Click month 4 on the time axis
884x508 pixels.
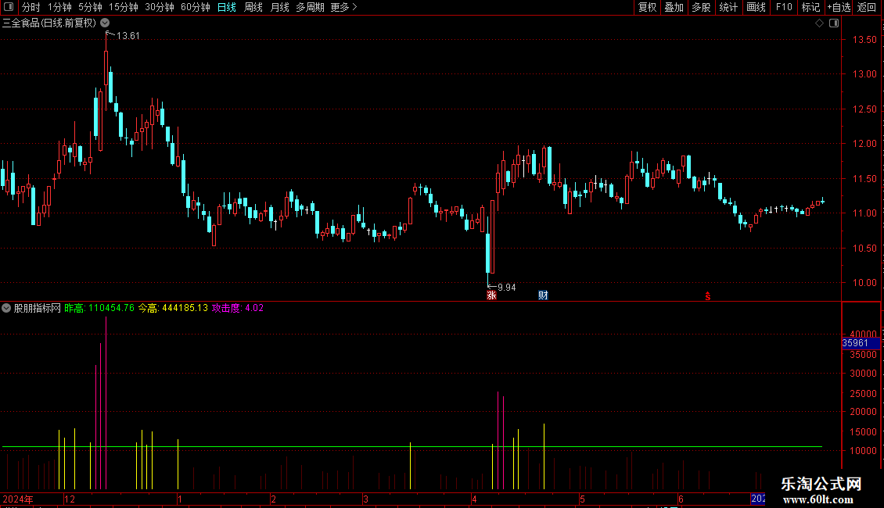(474, 499)
